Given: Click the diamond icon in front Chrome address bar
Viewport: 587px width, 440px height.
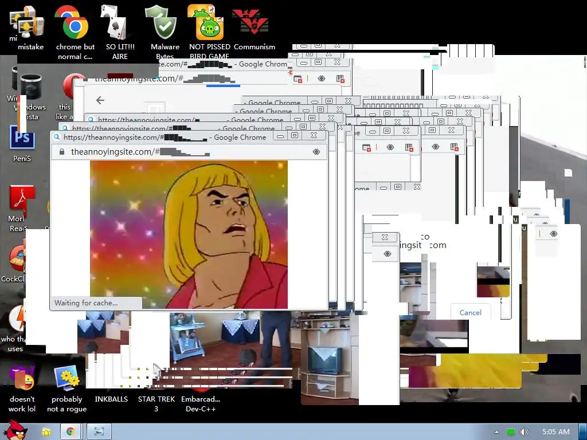Looking at the screenshot, I should point(316,151).
